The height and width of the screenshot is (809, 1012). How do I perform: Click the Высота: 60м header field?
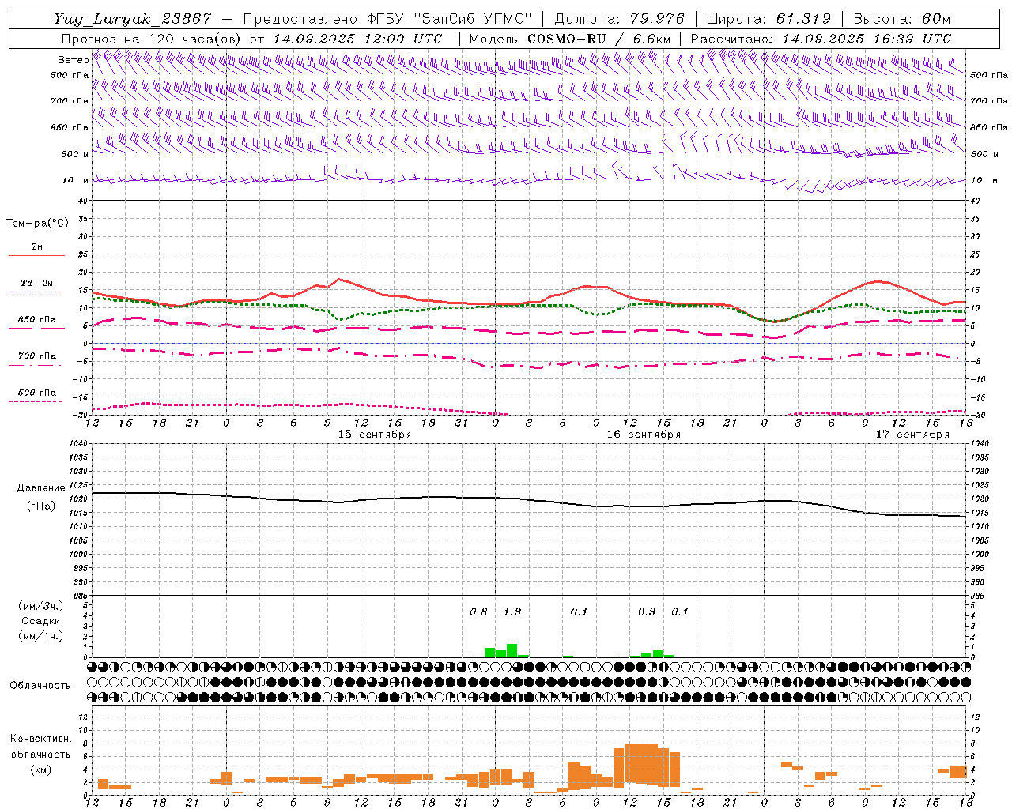click(x=903, y=19)
